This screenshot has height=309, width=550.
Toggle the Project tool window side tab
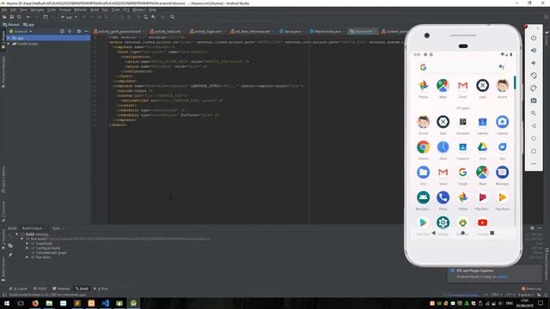3,40
